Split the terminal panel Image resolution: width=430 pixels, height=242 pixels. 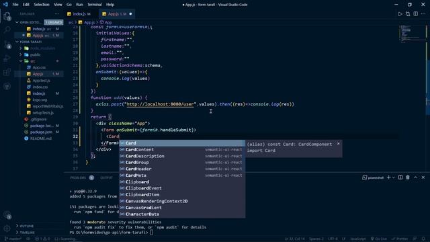[x=400, y=177]
